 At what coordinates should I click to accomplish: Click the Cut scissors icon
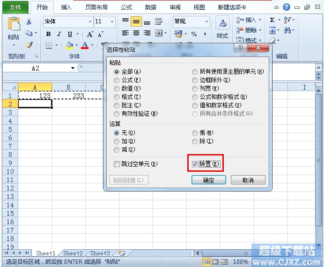(x=29, y=21)
